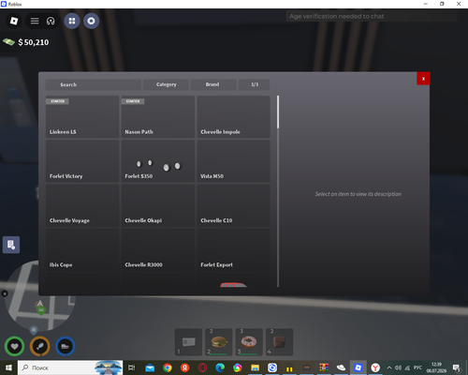Click the 1/3 page indicator button

[254, 84]
